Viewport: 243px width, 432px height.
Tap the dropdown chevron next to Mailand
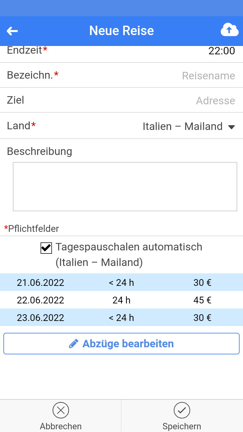232,127
